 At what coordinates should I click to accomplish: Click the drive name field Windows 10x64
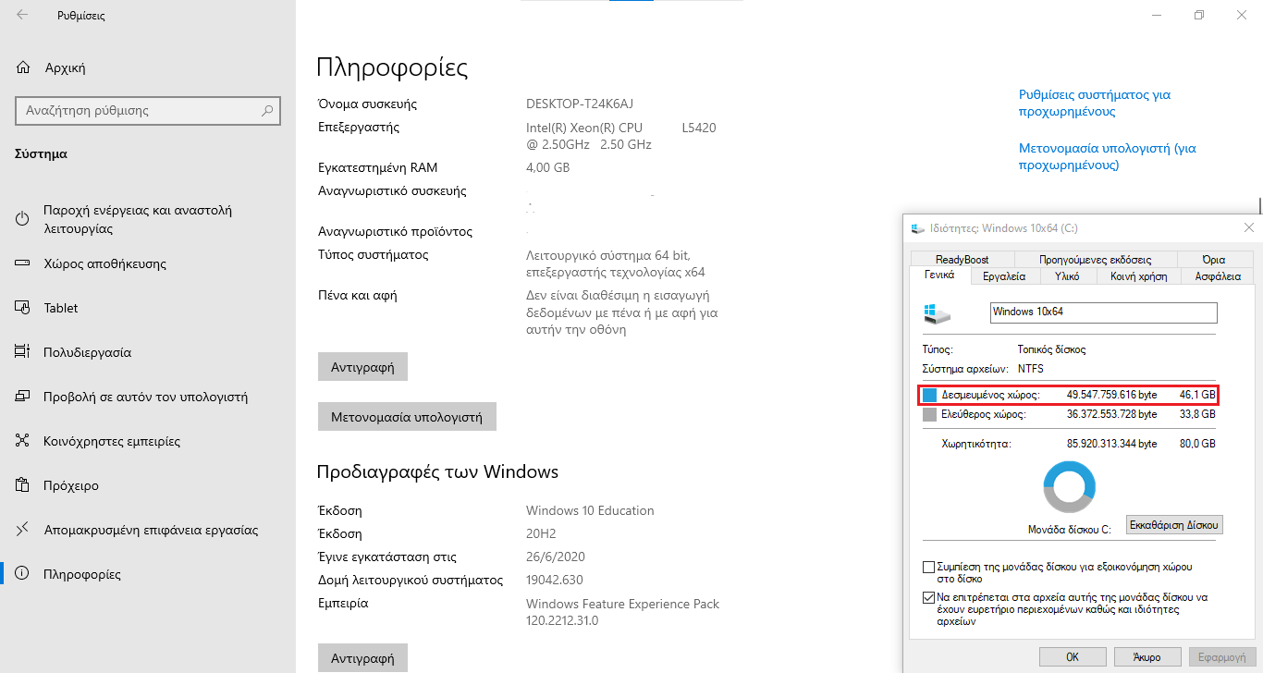1103,312
